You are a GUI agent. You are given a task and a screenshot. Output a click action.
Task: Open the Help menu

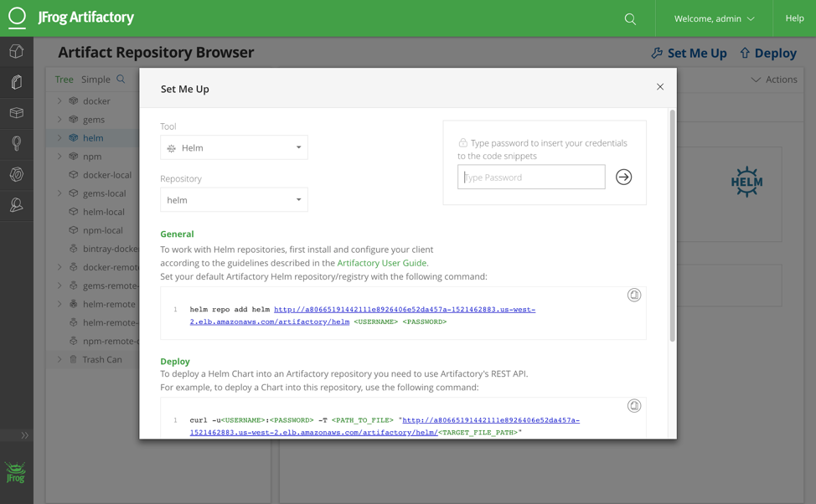[794, 18]
